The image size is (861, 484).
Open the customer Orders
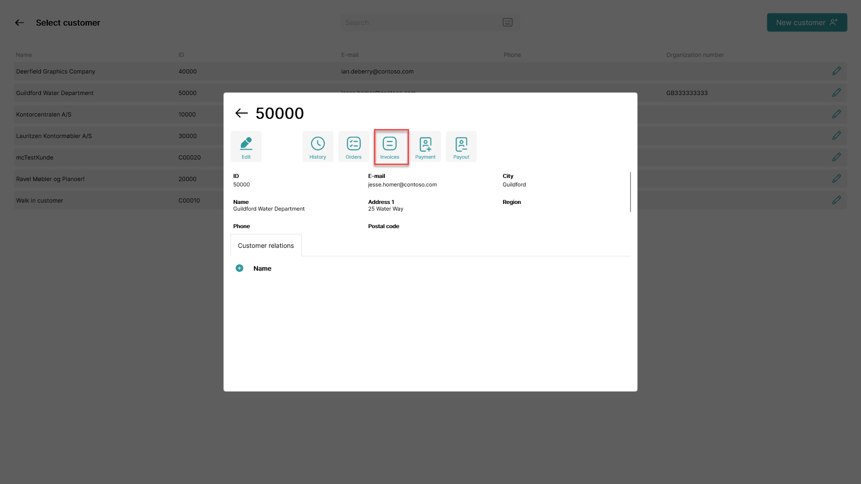(353, 147)
